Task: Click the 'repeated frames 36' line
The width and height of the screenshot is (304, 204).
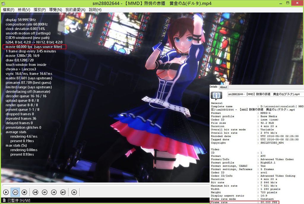Action: [21, 118]
